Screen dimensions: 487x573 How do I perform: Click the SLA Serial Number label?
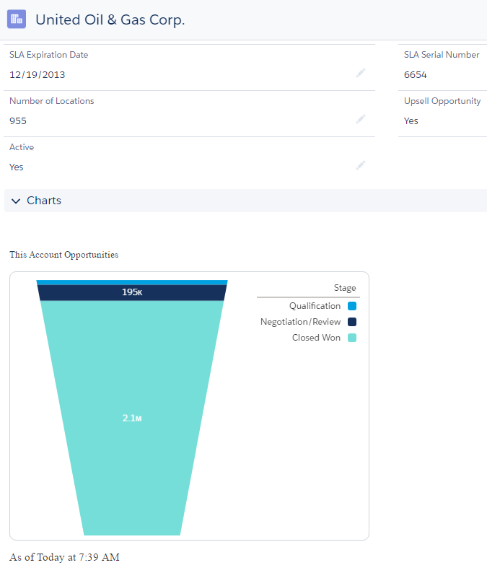[x=442, y=55]
